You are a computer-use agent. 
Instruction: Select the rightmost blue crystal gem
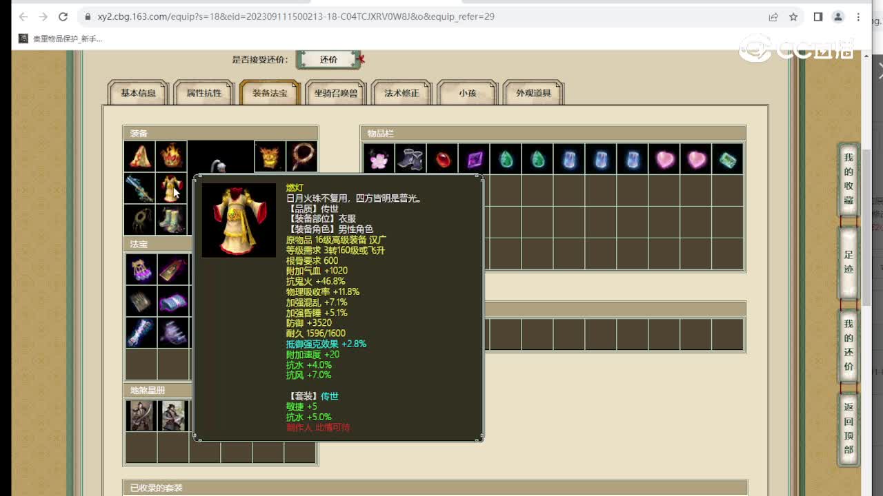tap(633, 159)
